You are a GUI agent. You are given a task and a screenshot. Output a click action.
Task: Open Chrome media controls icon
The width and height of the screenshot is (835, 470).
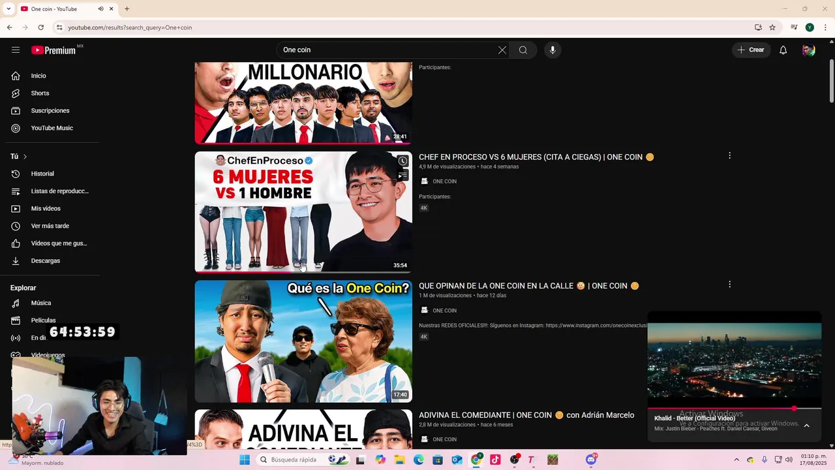click(794, 27)
